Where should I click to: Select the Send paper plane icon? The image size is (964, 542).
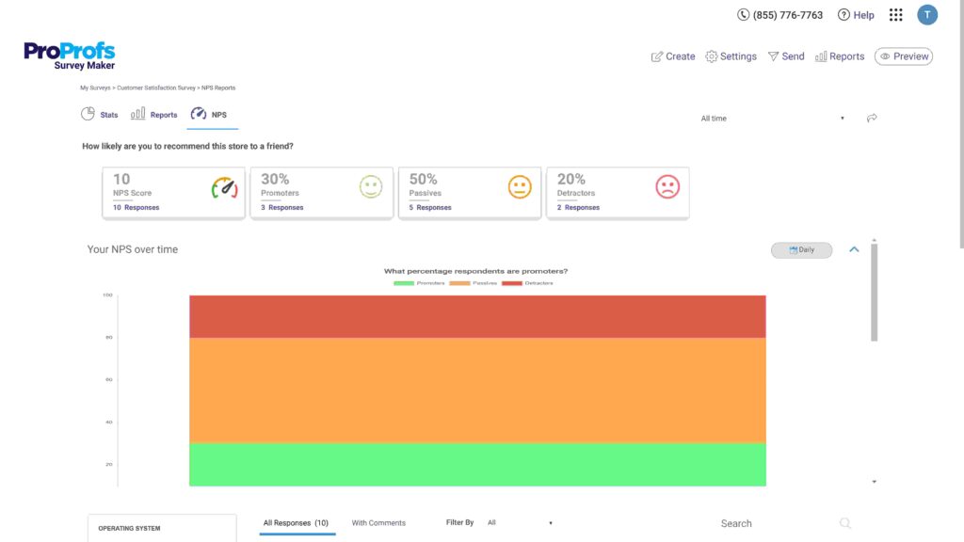coord(773,56)
